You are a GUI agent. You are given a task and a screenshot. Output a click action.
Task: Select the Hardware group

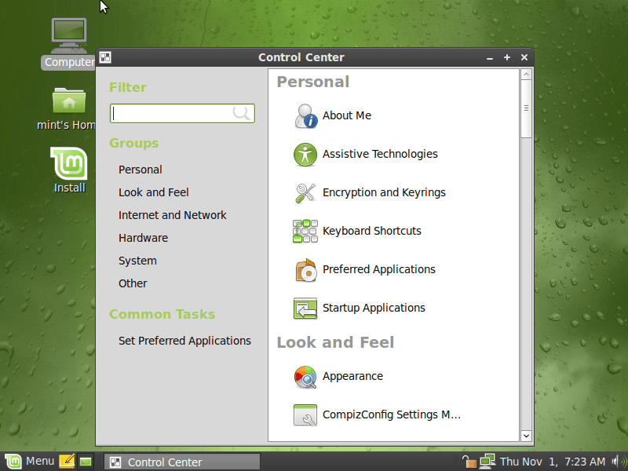143,238
